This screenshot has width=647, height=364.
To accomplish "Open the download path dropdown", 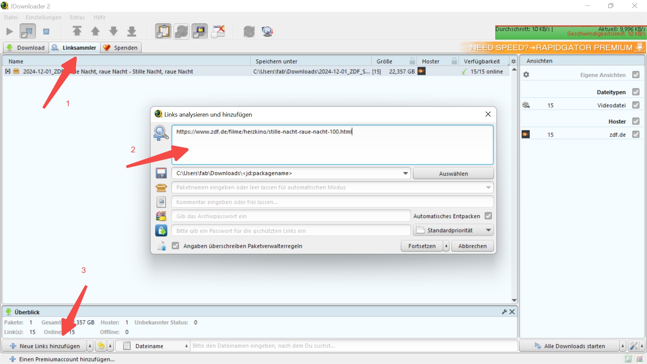I will point(405,173).
